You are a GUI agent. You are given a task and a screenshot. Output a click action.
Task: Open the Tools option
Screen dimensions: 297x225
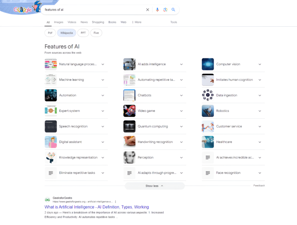coord(174,22)
